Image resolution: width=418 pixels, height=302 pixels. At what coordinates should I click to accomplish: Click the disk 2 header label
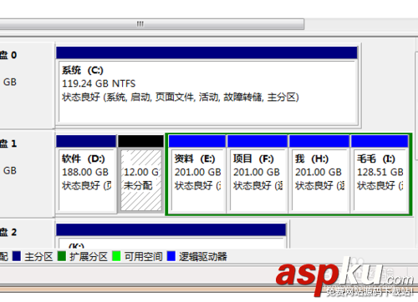point(8,232)
